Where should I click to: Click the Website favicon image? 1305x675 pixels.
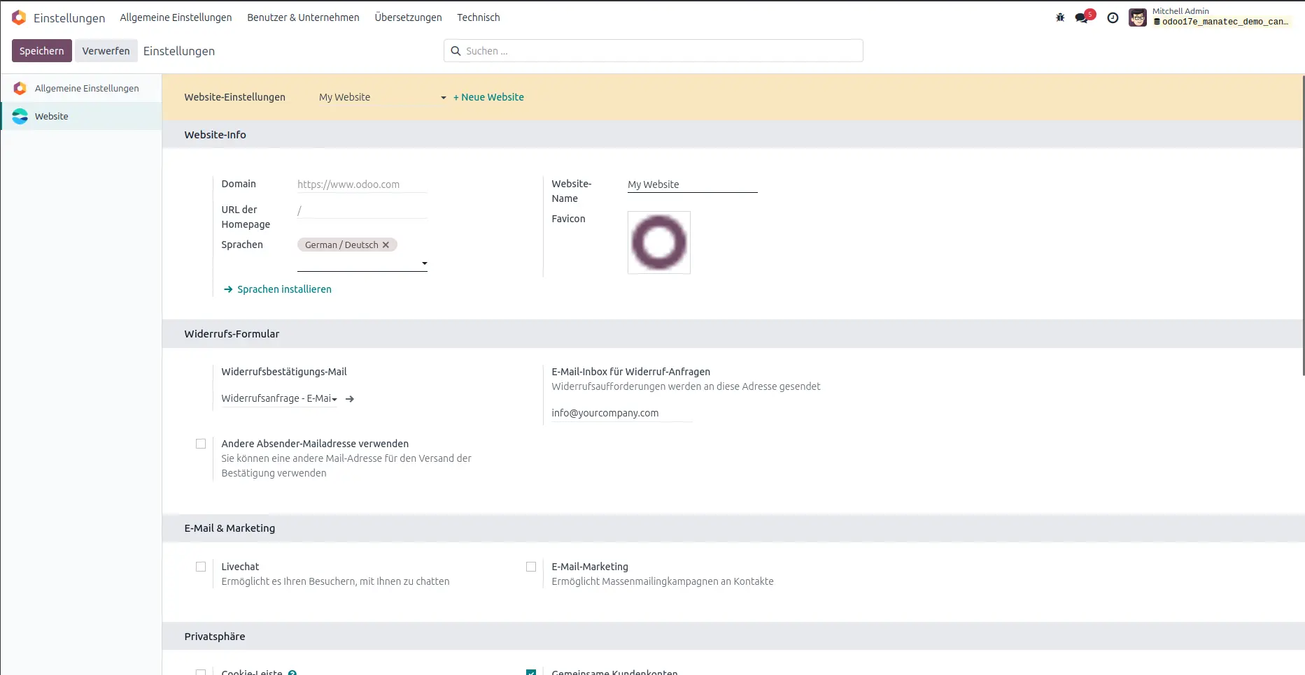(x=658, y=242)
